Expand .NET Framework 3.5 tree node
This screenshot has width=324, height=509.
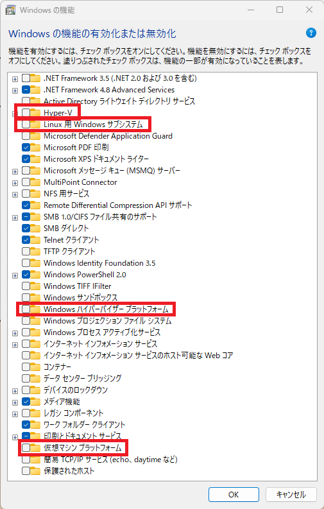(x=15, y=79)
